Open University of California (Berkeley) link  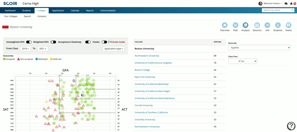[152, 84]
